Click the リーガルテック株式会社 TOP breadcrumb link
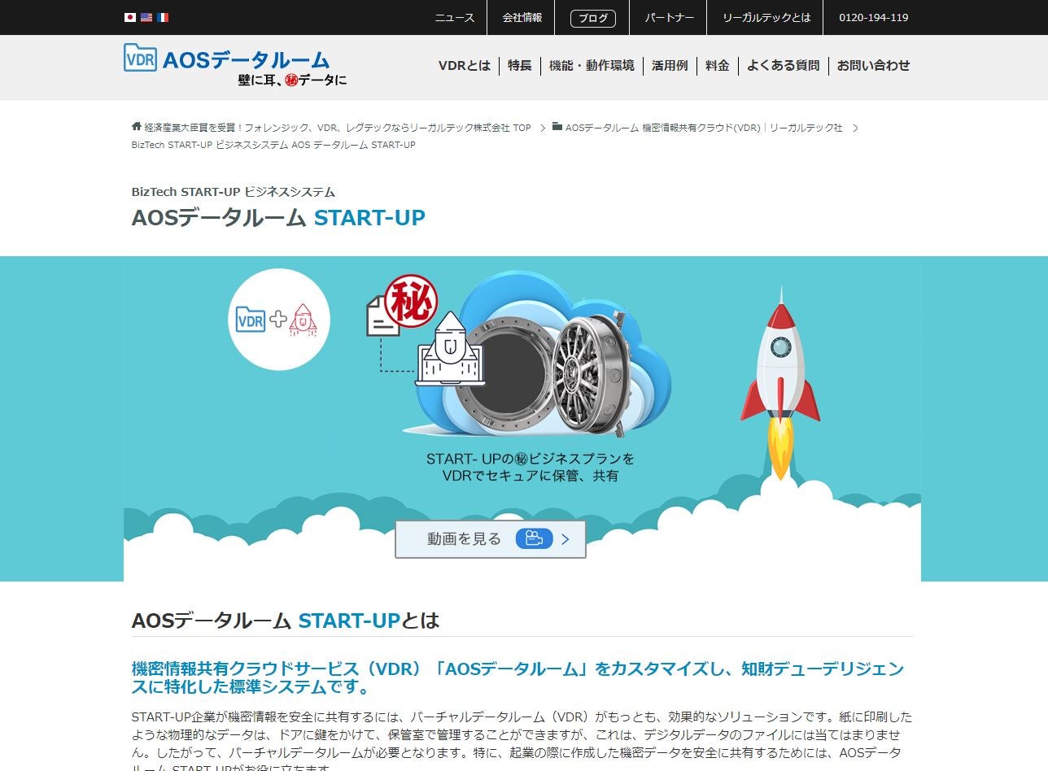Viewport: 1048px width, 771px height. [x=338, y=128]
